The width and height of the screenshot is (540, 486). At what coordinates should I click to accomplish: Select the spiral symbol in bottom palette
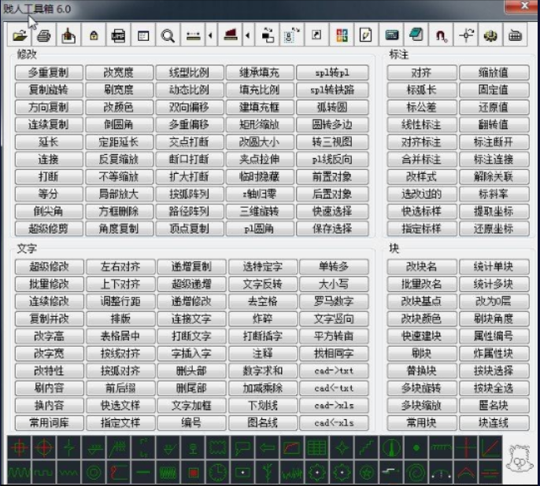414,473
